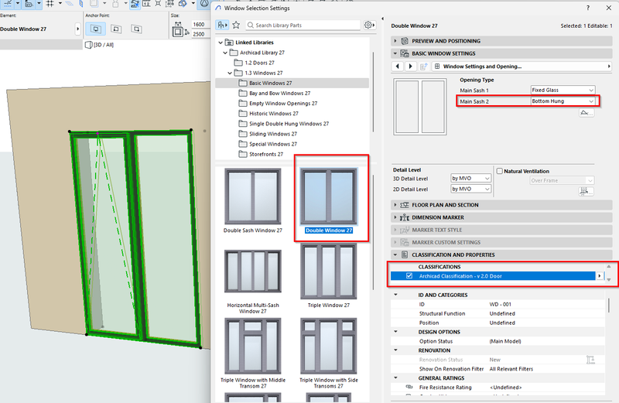Image resolution: width=619 pixels, height=403 pixels.
Task: Open library settings gear menu
Action: tap(369, 25)
